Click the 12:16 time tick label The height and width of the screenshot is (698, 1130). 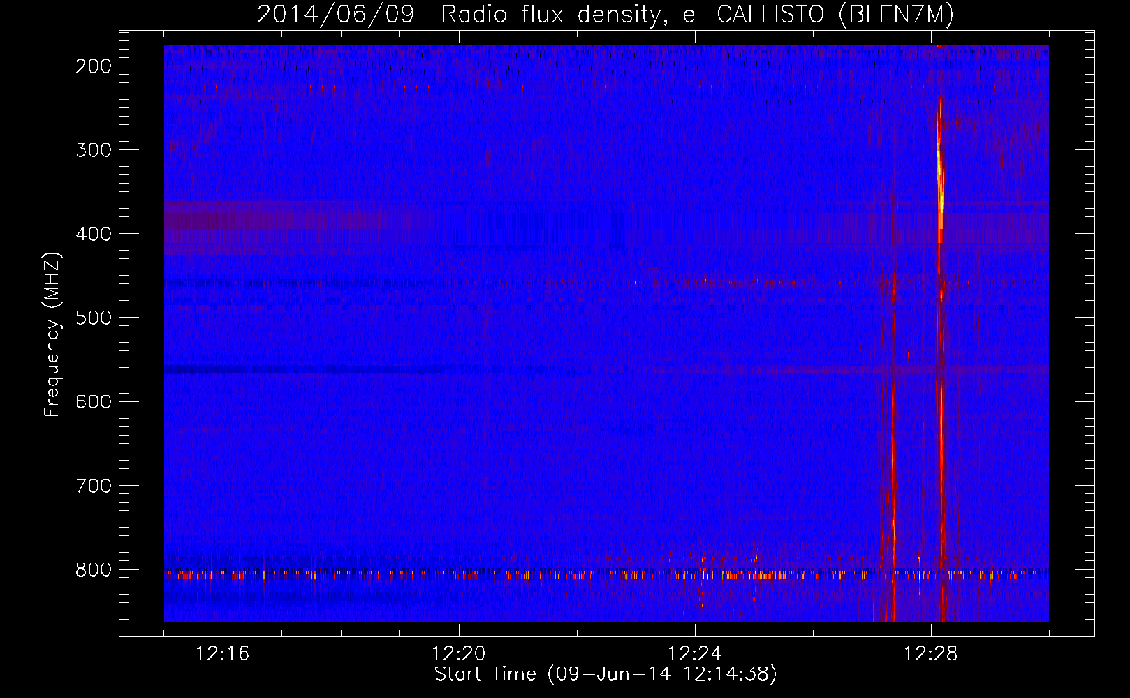(x=222, y=654)
